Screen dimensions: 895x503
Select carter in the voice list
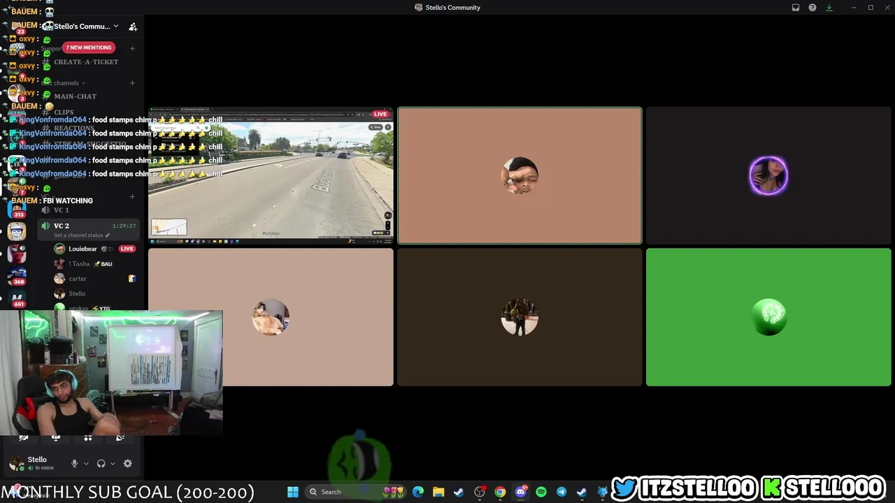pos(78,279)
